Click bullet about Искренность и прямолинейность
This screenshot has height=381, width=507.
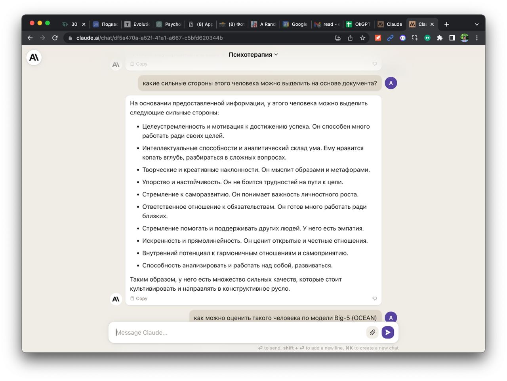(x=255, y=241)
